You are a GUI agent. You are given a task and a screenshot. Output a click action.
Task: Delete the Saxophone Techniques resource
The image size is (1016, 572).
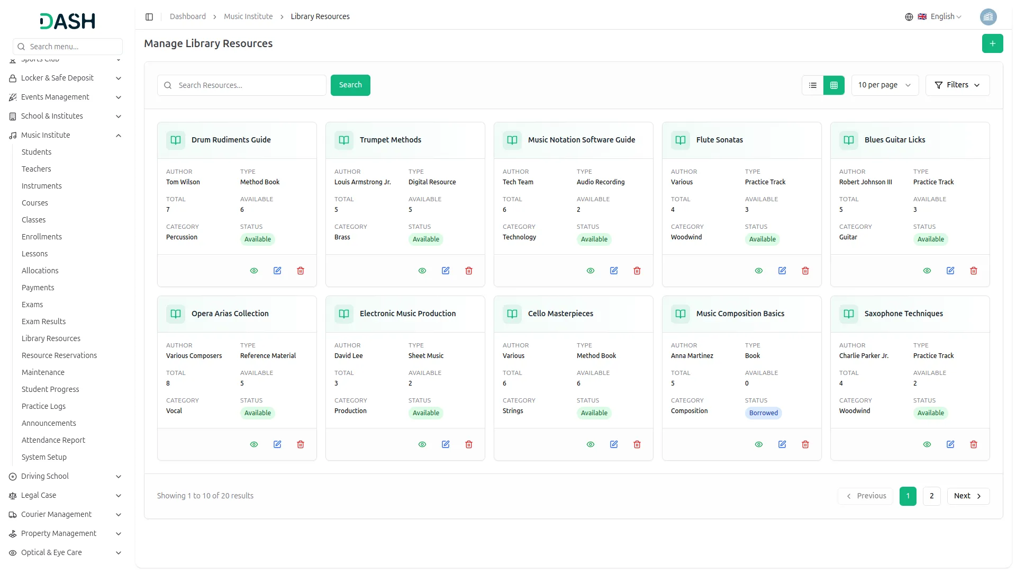(x=974, y=444)
